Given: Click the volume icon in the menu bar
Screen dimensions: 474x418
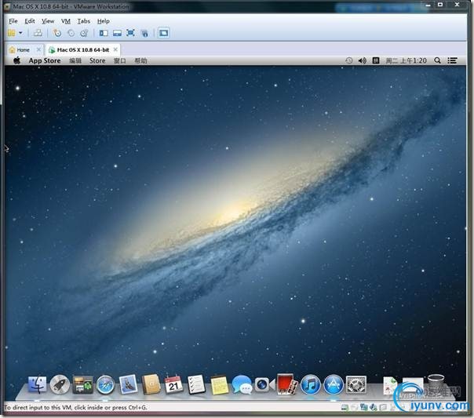Looking at the screenshot, I should pos(362,60).
